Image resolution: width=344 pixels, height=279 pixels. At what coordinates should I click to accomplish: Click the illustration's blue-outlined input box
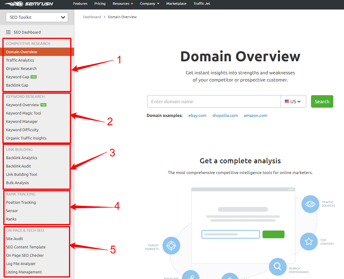pyautogui.click(x=231, y=234)
